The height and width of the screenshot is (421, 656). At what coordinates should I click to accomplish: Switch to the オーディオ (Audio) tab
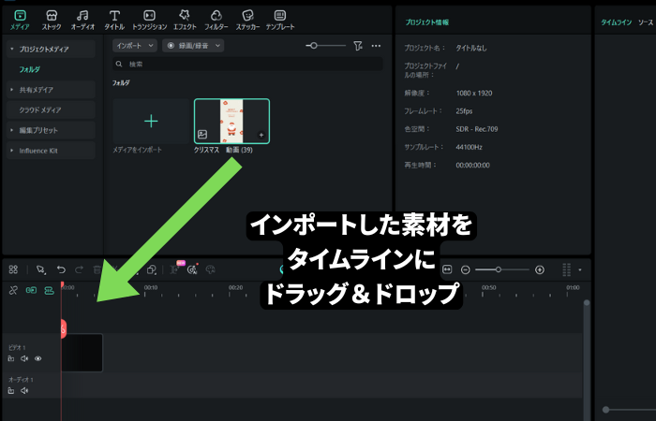point(82,20)
